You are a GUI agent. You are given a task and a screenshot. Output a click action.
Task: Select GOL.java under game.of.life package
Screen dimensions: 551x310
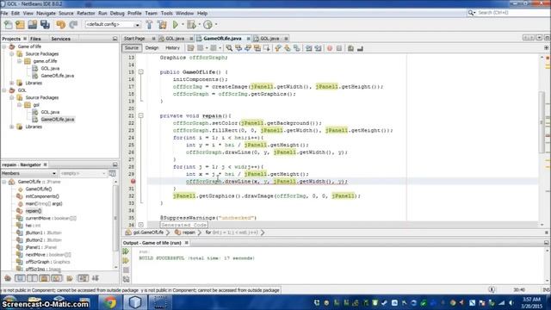coord(50,69)
